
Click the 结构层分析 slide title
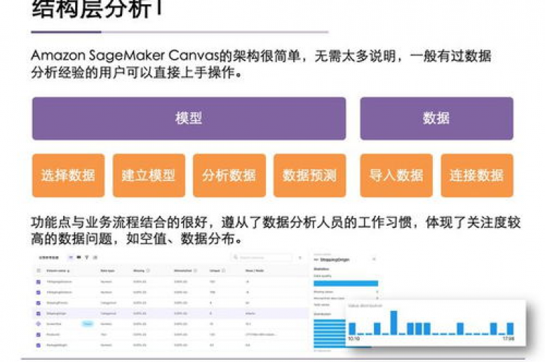click(x=97, y=9)
